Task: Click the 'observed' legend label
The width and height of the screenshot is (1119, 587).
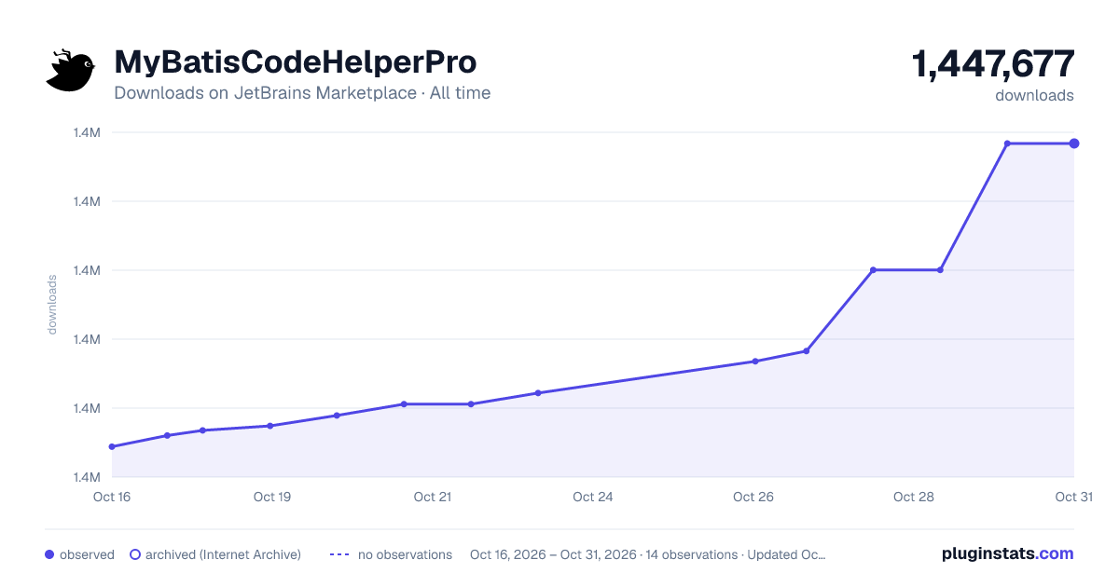Action: [87, 554]
